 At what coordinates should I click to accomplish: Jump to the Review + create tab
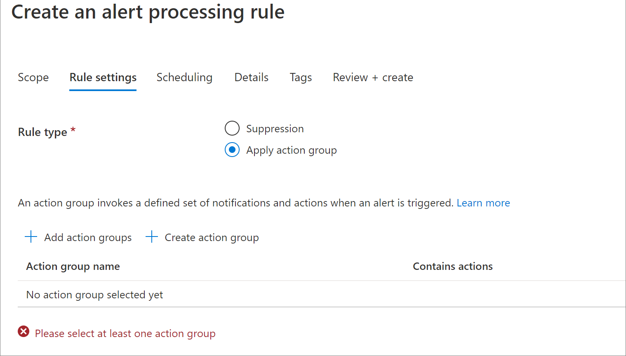coord(373,77)
